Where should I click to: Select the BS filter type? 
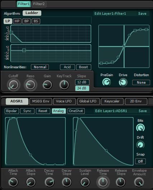[x=36, y=21]
